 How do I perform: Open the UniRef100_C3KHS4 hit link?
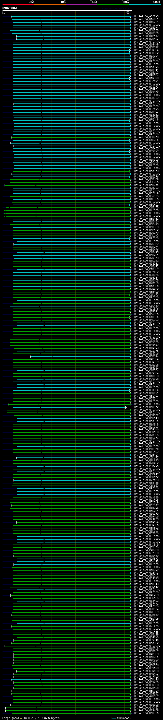146,50
